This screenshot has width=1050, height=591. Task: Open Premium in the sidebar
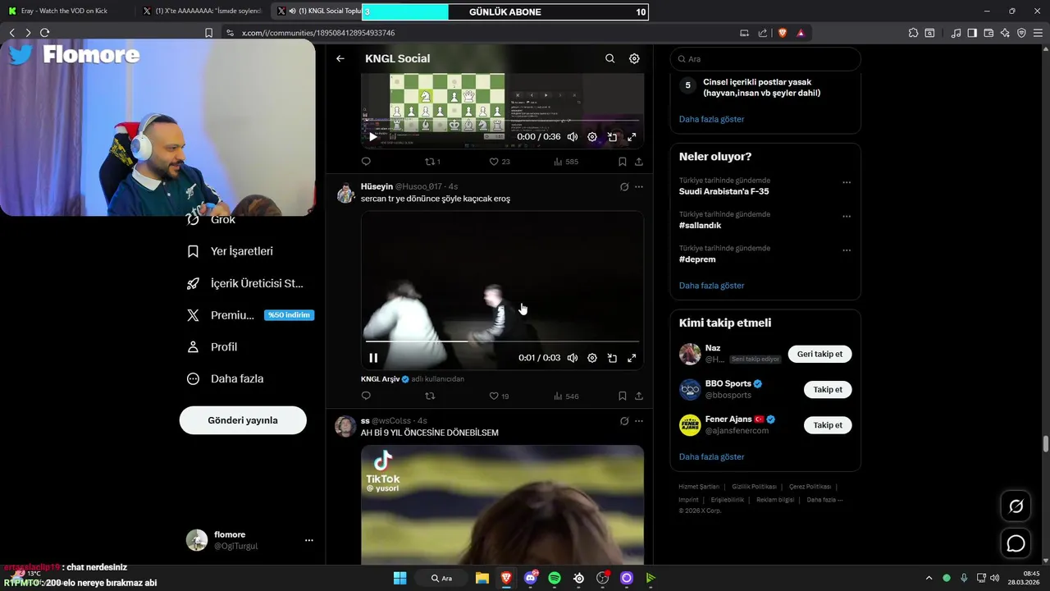pyautogui.click(x=250, y=315)
